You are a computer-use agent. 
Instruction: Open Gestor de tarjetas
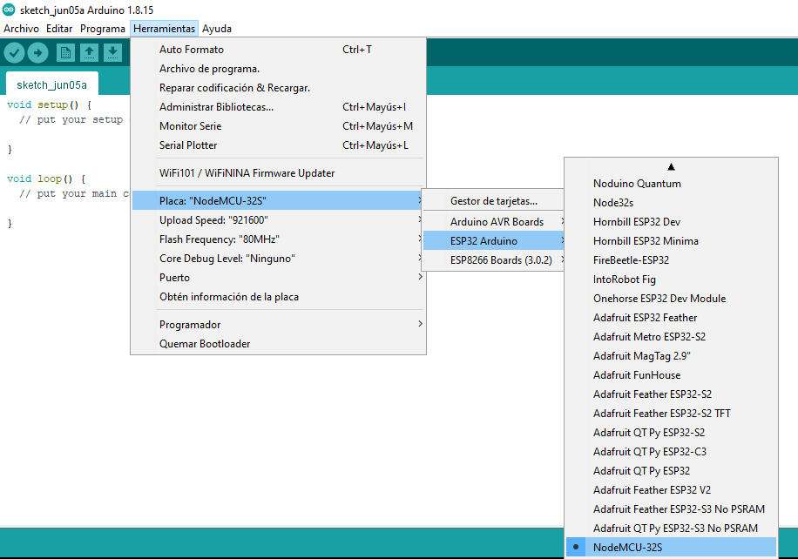[x=494, y=201]
